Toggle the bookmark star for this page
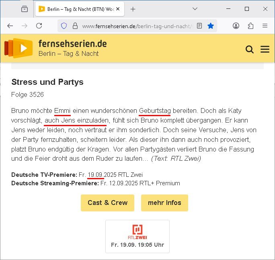275x260 pixels. [x=211, y=26]
